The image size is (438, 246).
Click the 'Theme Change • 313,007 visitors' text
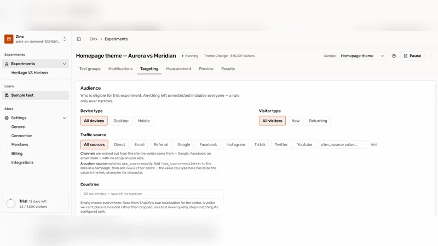(x=229, y=56)
